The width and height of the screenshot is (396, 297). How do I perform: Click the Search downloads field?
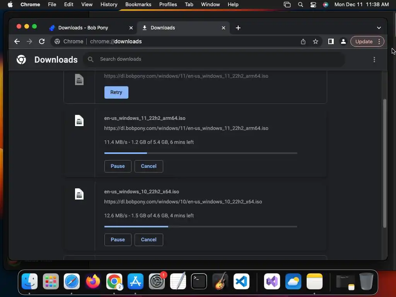coord(214,59)
